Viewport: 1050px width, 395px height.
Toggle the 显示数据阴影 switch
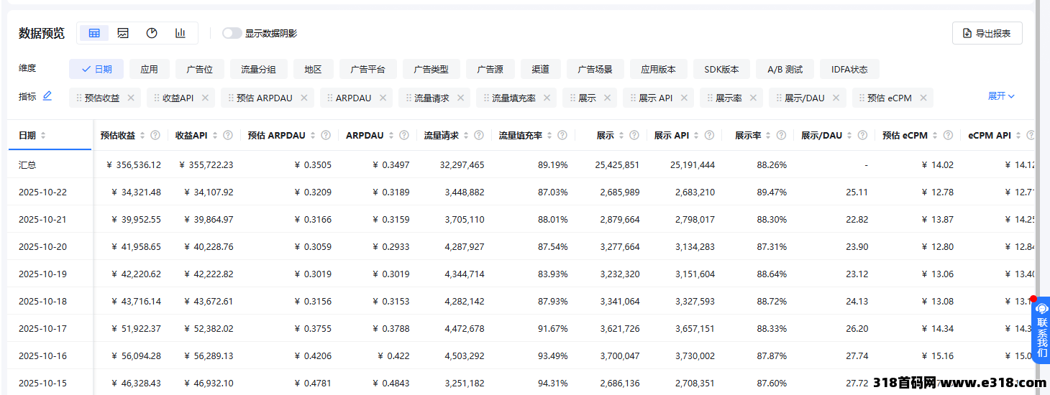[232, 33]
